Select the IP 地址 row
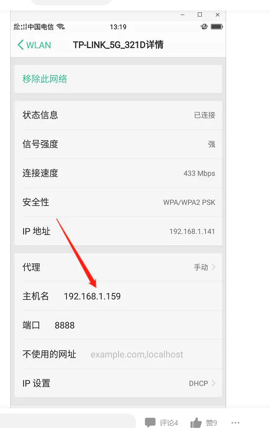270x428 pixels. 118,231
